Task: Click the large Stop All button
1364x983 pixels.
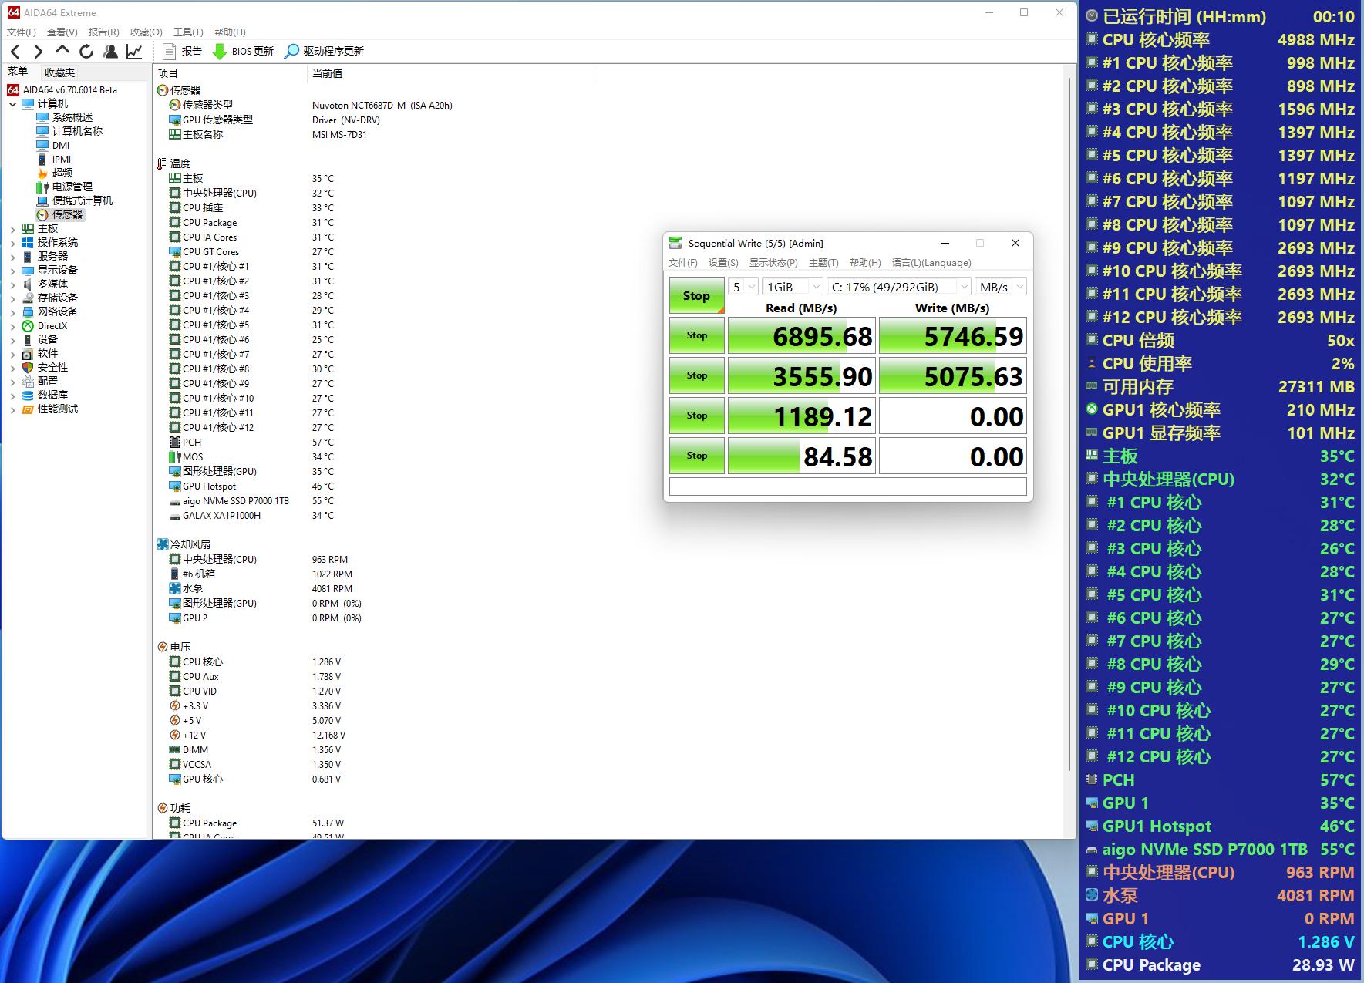Action: [696, 296]
